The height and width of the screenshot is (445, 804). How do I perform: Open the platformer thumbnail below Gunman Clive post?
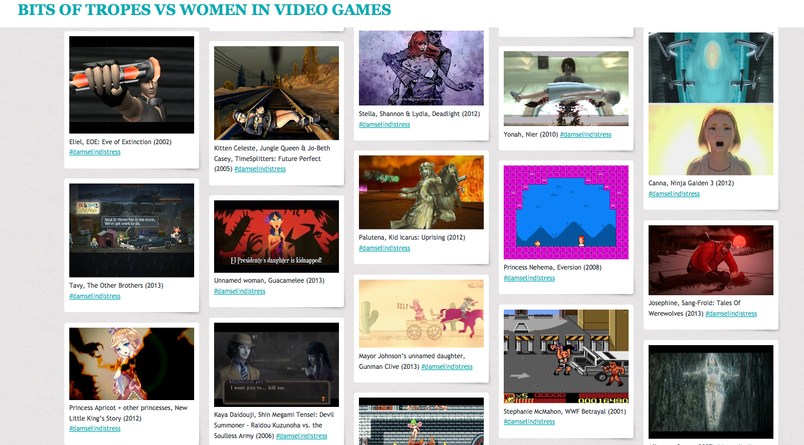point(421,421)
